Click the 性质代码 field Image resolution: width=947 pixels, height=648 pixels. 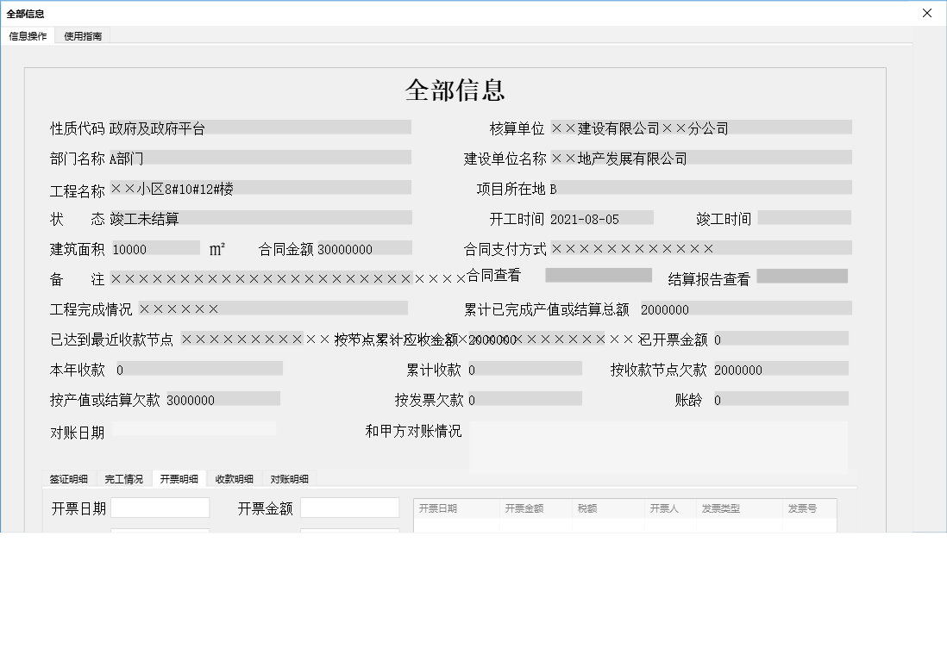[259, 127]
